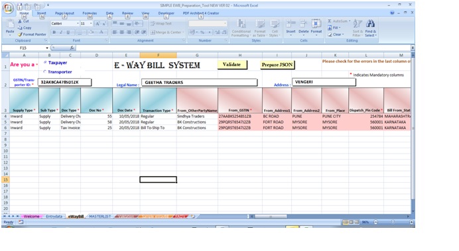This screenshot has width=459, height=251.
Task: Open the MASTERLIST sheet tab
Action: tap(99, 217)
